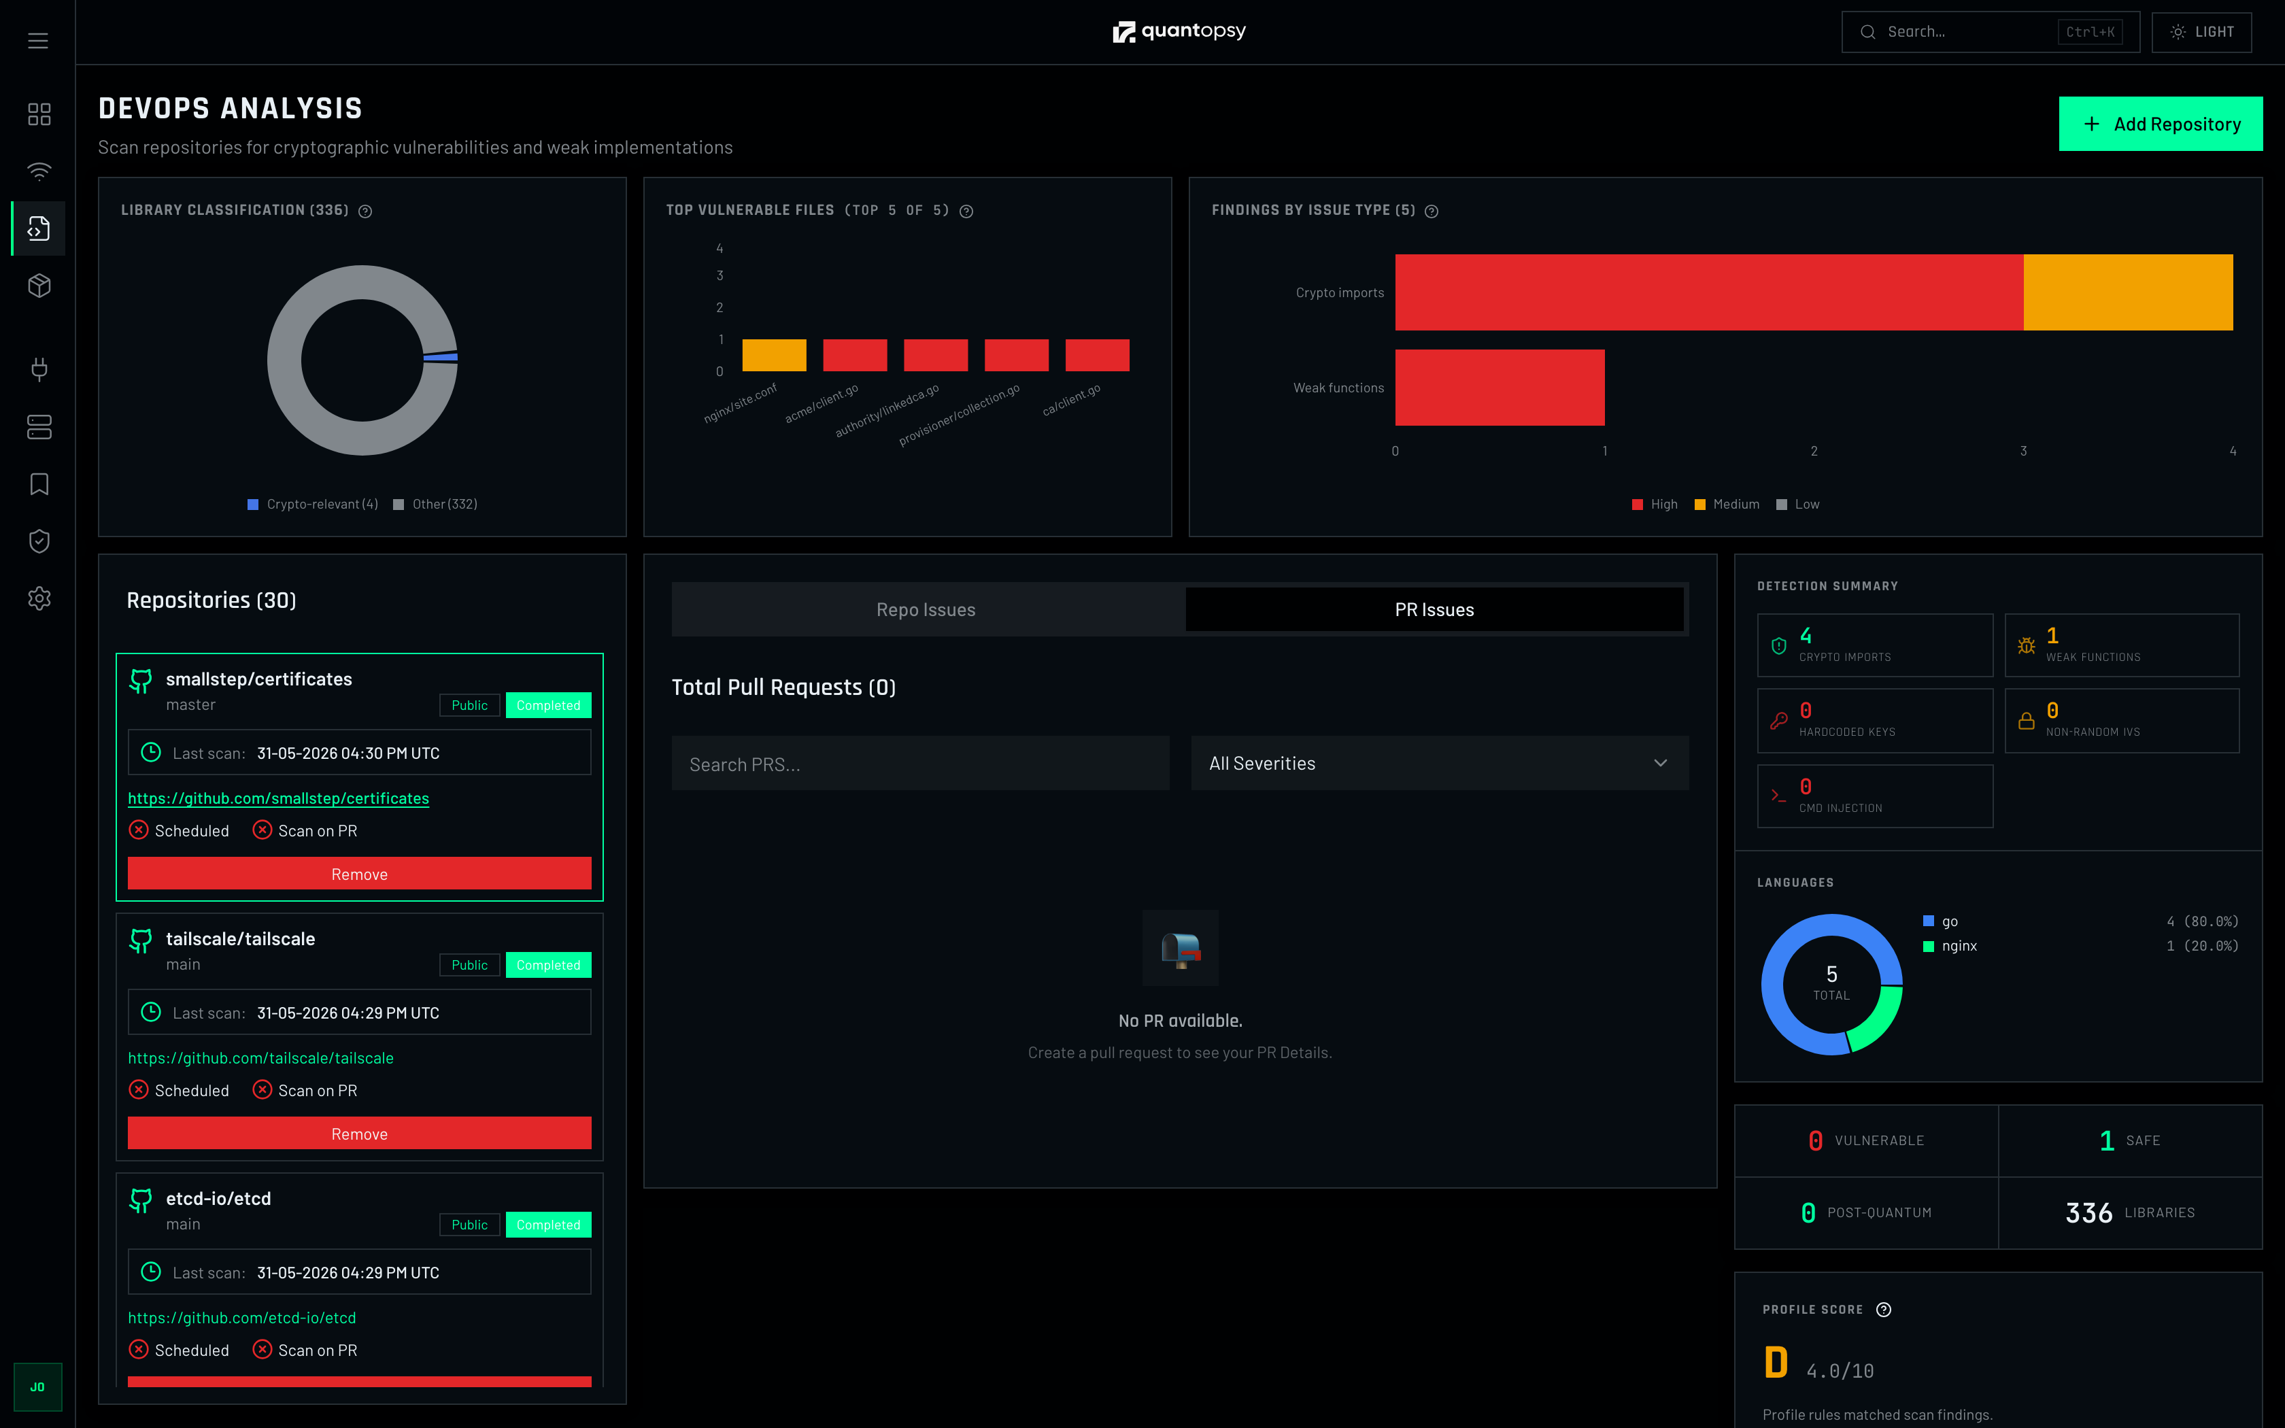2285x1428 pixels.
Task: Open the github.com/smallstep/certificates link
Action: click(x=279, y=798)
